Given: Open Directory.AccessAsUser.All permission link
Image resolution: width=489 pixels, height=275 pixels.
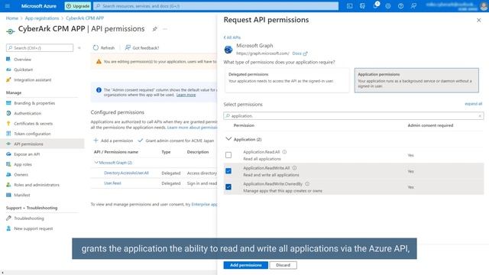Looking at the screenshot, I should [x=126, y=173].
